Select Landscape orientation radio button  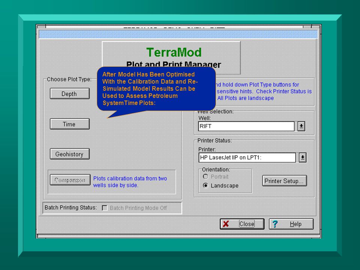pos(205,186)
